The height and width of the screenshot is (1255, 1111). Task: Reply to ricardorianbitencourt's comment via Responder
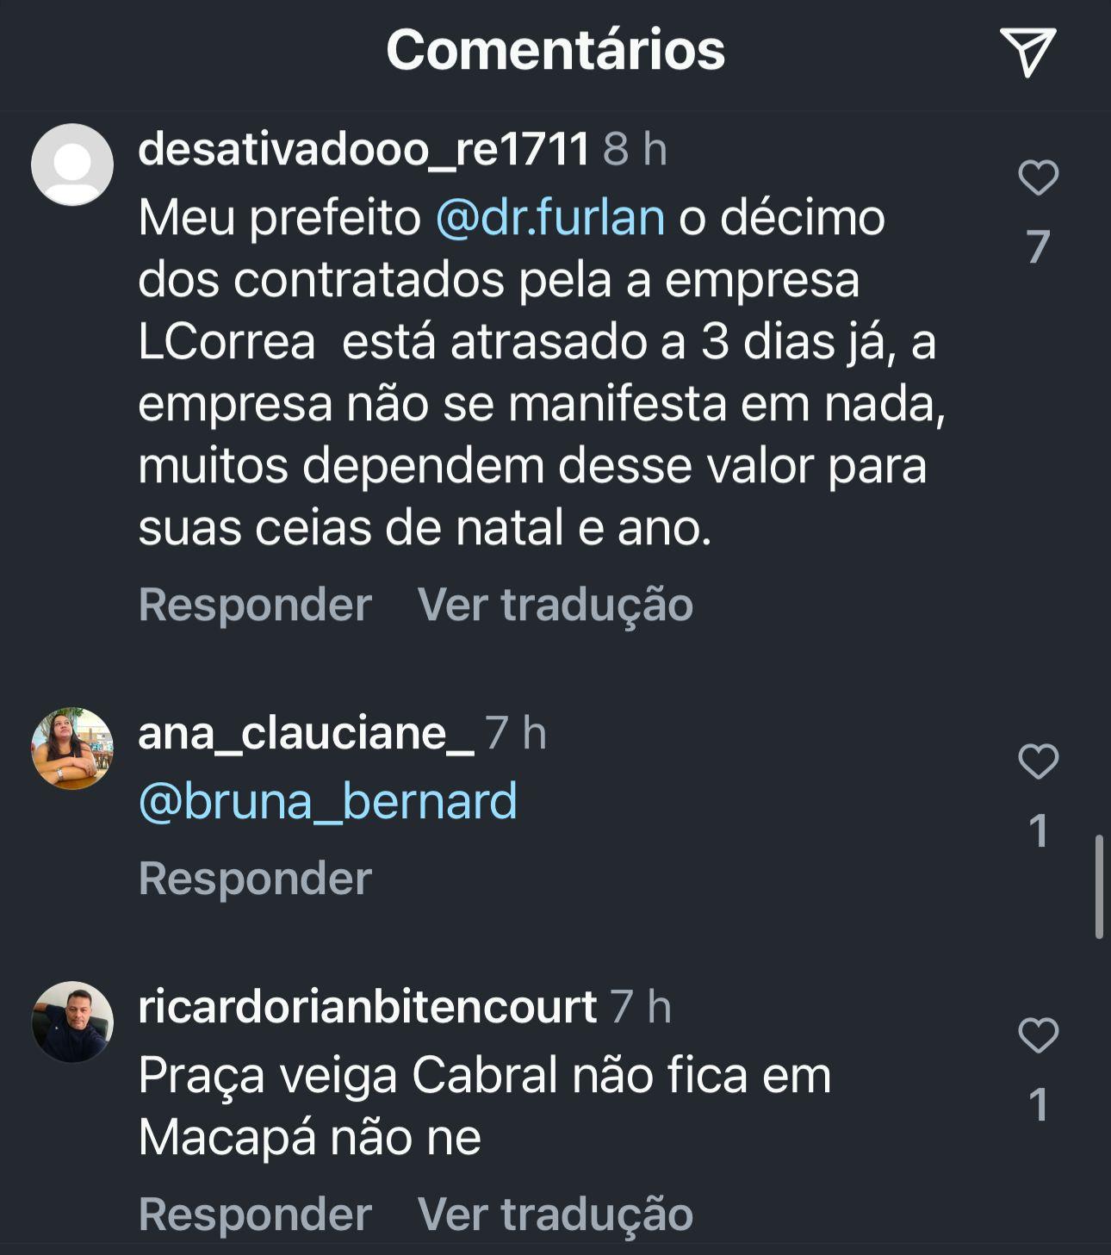(x=255, y=1214)
